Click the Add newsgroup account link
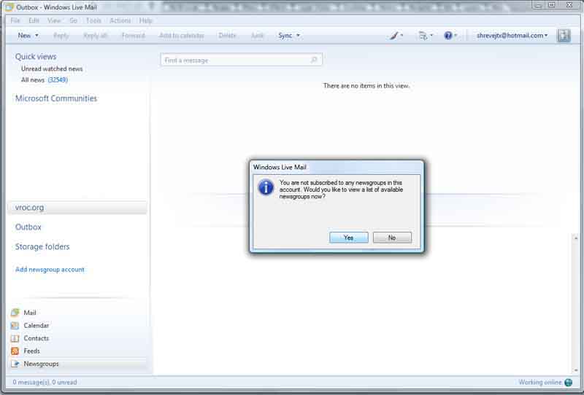Viewport: 584px width, 395px height. (50, 269)
